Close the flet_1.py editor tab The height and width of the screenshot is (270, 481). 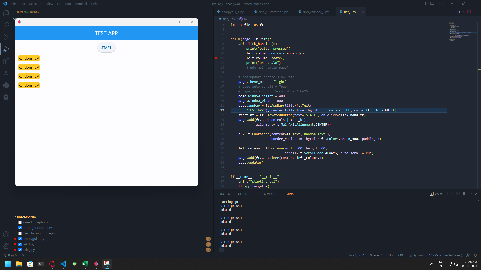362,12
